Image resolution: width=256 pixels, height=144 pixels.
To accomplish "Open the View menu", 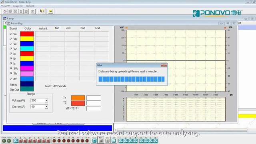I will [6, 6].
